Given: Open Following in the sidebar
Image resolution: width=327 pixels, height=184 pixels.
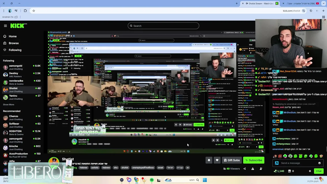Looking at the screenshot, I should 13,50.
